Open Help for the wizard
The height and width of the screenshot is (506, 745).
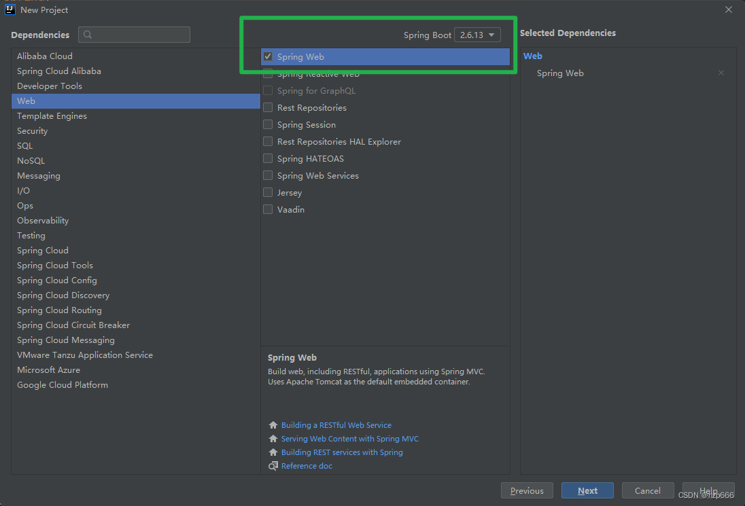708,491
